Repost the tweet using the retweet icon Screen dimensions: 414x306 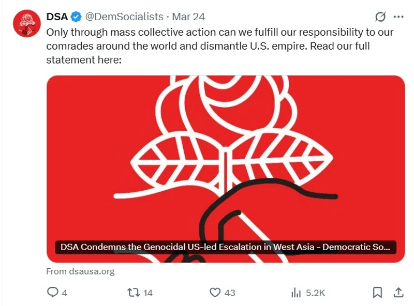click(134, 293)
